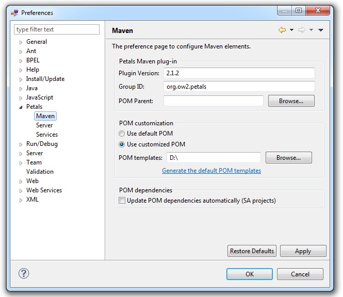Viewport: 343px width, 297px height.
Task: Click Browse next to POM Parent
Action: coord(291,101)
